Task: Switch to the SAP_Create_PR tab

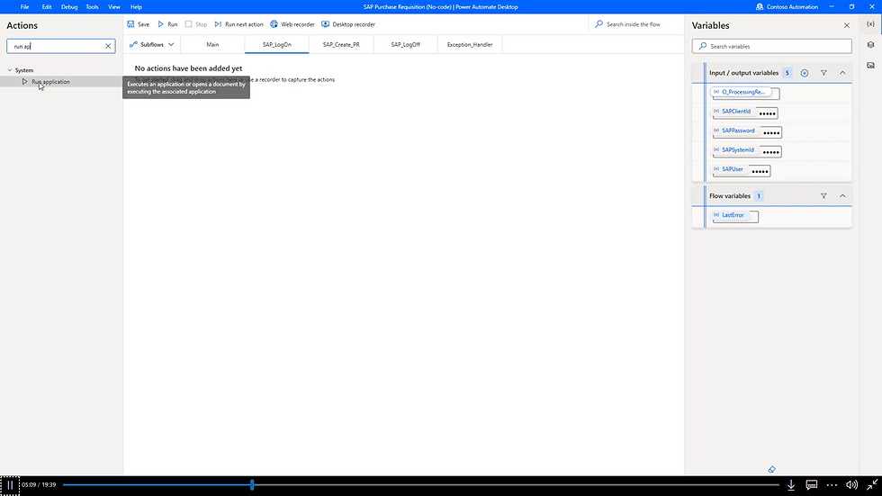Action: pos(341,44)
